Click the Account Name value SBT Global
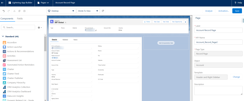Screen dimensions: 244x101 [x=55, y=53]
